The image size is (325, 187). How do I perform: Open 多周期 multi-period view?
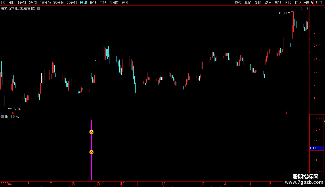[114, 3]
